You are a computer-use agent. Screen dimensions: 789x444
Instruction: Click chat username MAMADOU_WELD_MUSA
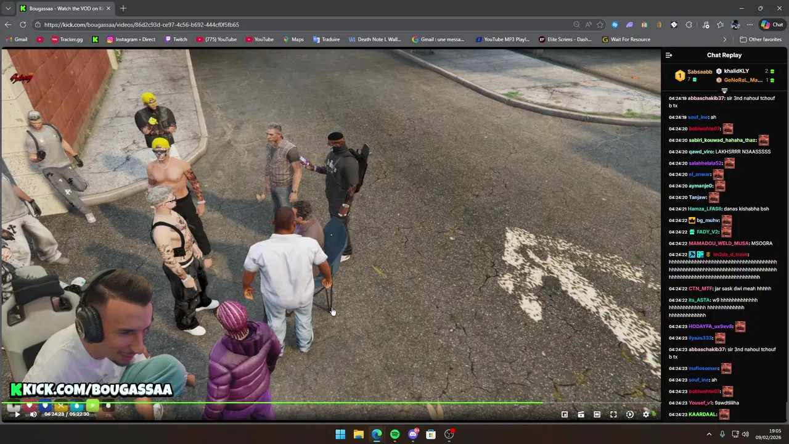tap(719, 244)
